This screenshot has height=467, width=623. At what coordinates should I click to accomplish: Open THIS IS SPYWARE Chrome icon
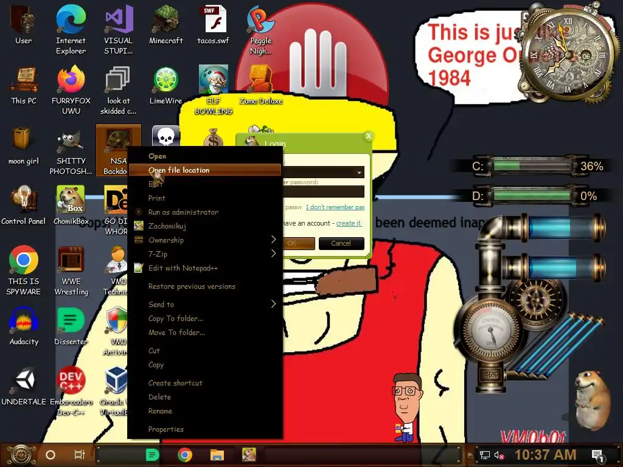(24, 270)
